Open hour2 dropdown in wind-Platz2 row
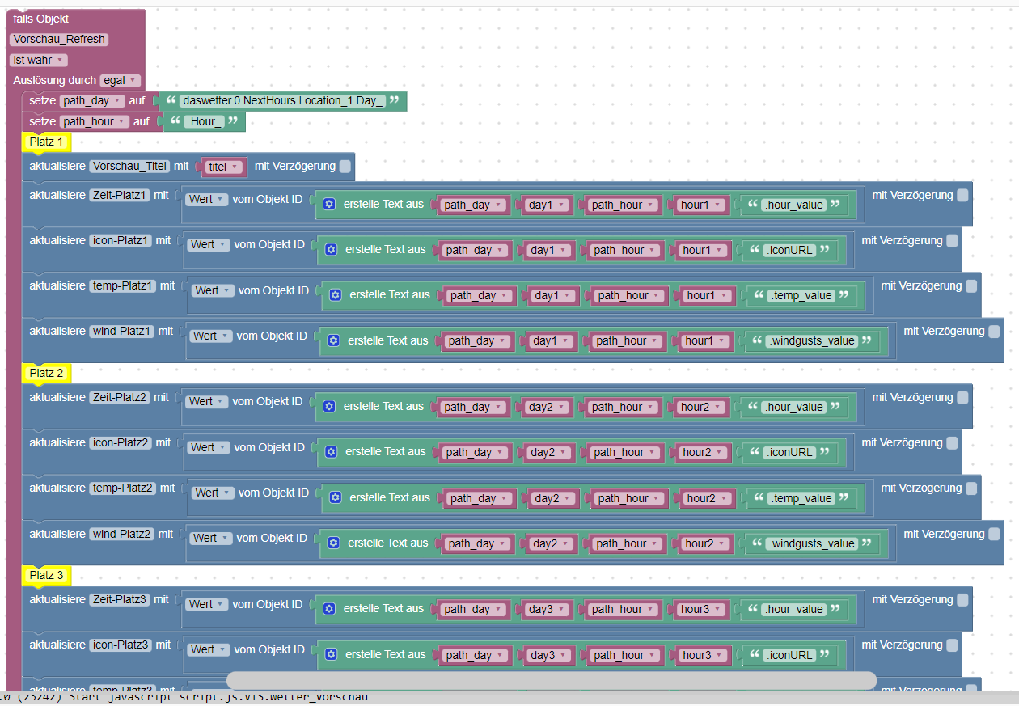This screenshot has width=1019, height=706. click(704, 543)
